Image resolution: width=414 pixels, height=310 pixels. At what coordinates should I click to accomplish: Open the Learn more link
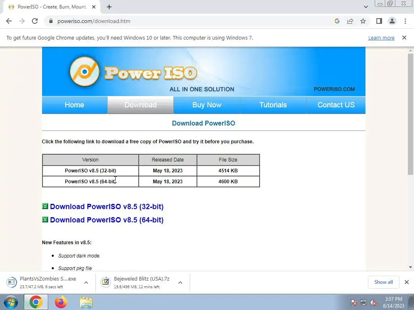click(x=381, y=38)
